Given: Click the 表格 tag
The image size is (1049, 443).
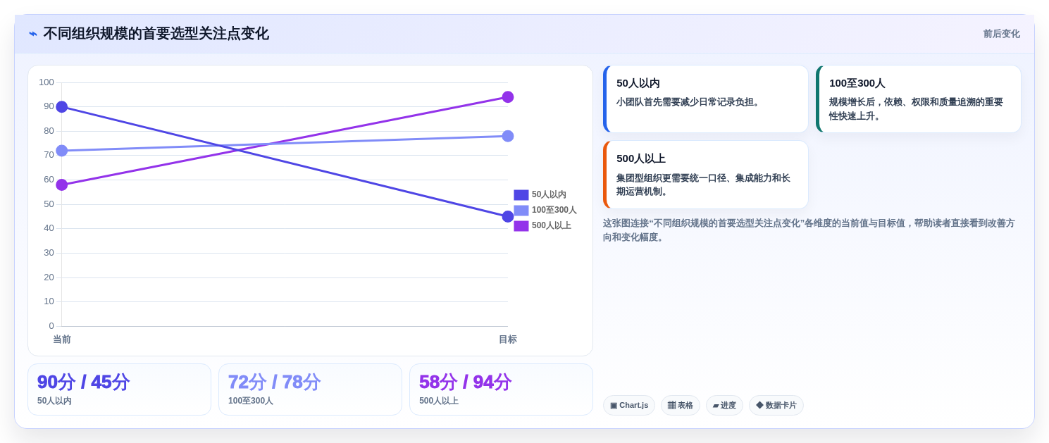Looking at the screenshot, I should [x=681, y=406].
